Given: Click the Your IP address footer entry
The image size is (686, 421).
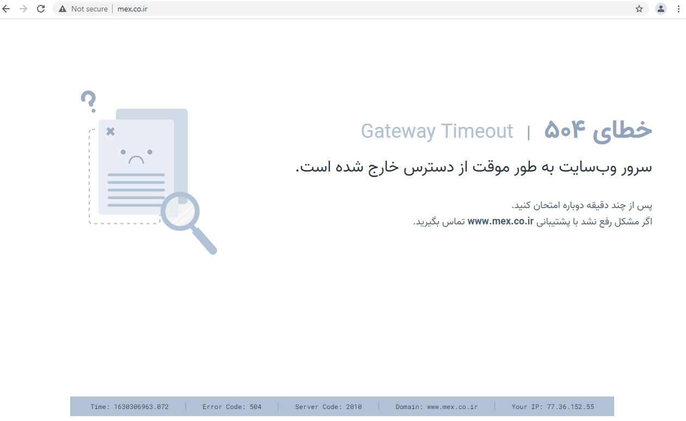Looking at the screenshot, I should 553,406.
